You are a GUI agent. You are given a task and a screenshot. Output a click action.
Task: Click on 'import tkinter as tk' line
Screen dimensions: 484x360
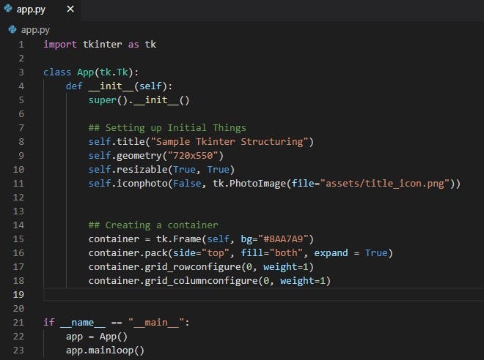[x=100, y=45]
